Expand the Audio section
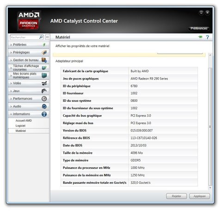222x212 pixels. [x=29, y=106]
